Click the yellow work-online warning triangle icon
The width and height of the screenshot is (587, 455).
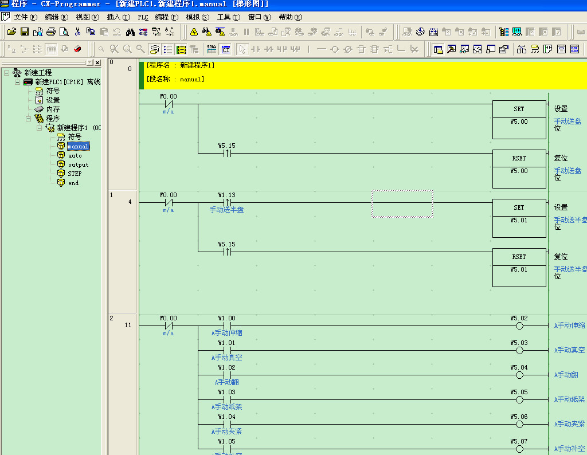point(194,32)
